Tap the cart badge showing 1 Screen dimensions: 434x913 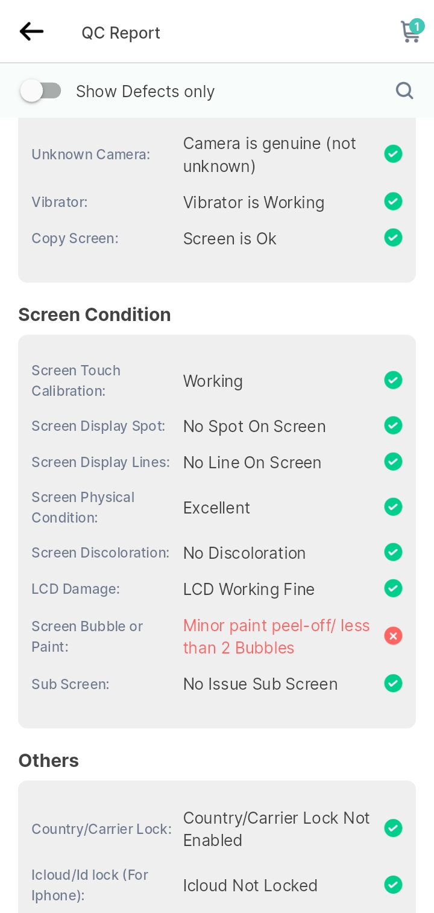pyautogui.click(x=417, y=26)
